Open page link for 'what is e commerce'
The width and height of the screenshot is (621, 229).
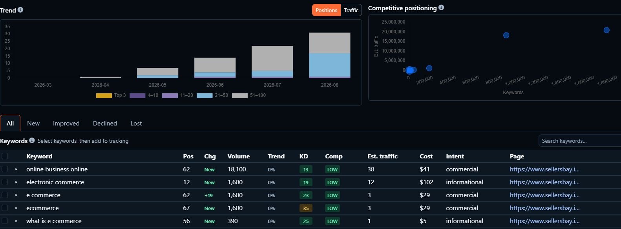(544, 221)
